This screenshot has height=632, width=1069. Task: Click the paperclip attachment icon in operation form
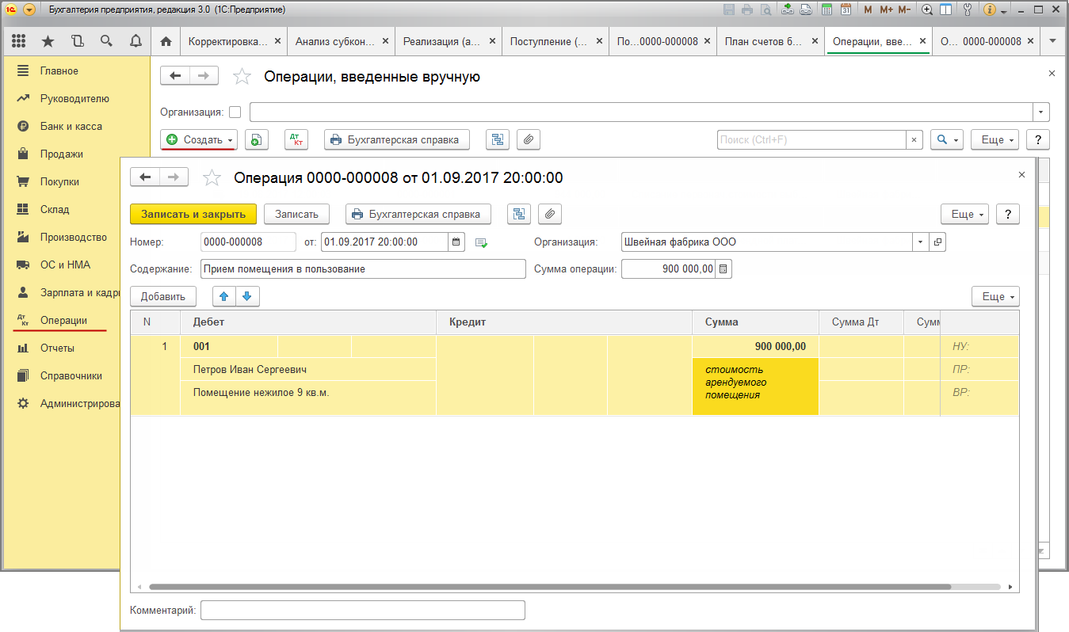coord(550,214)
